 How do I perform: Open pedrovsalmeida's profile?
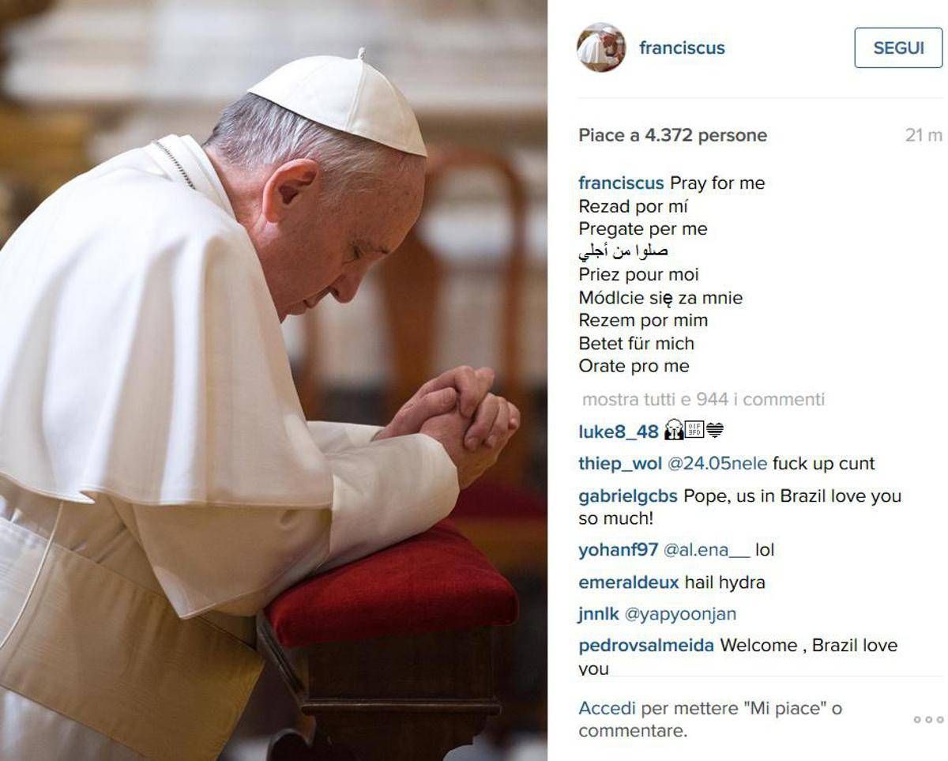[646, 645]
